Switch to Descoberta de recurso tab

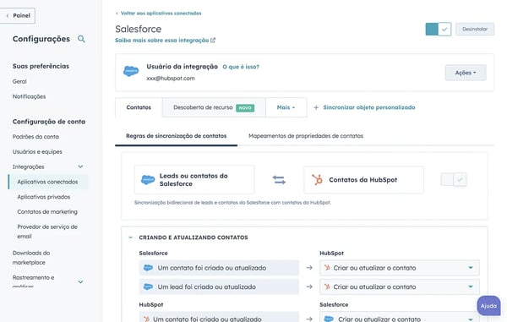tap(214, 107)
